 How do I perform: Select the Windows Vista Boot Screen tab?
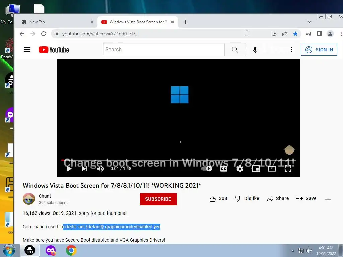(x=137, y=22)
